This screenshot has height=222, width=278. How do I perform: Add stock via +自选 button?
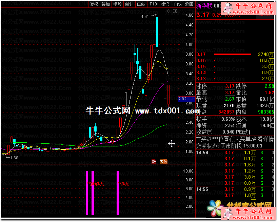tap(177, 4)
